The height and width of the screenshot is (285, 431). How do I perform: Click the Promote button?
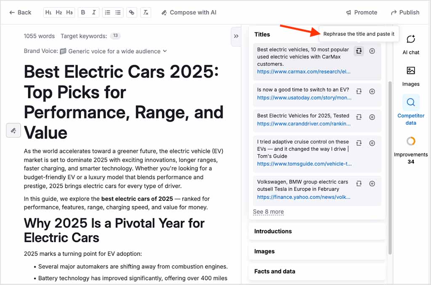tap(362, 12)
